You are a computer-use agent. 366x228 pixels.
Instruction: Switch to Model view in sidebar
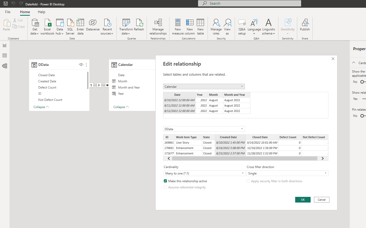[5, 66]
